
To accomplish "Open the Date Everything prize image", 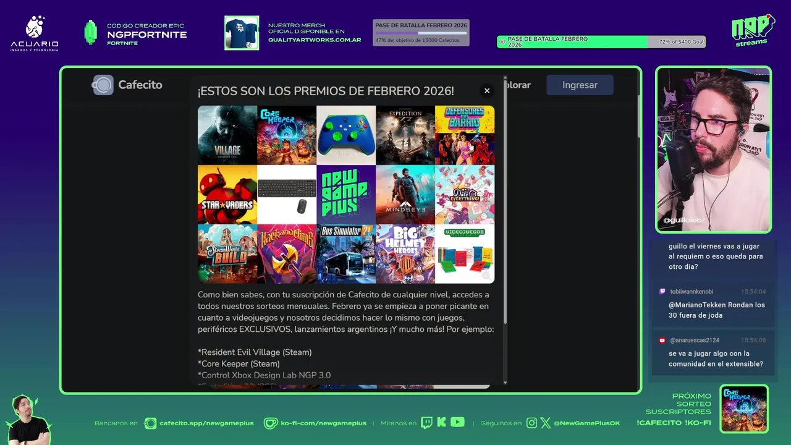I will 465,195.
